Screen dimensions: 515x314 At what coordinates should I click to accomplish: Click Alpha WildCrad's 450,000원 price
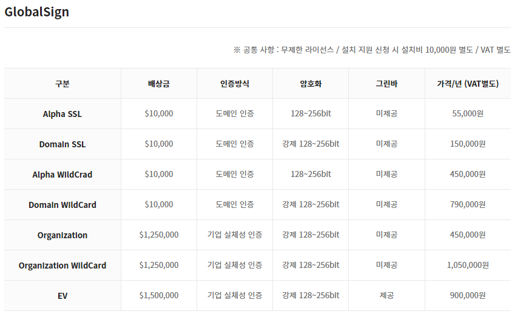click(468, 174)
